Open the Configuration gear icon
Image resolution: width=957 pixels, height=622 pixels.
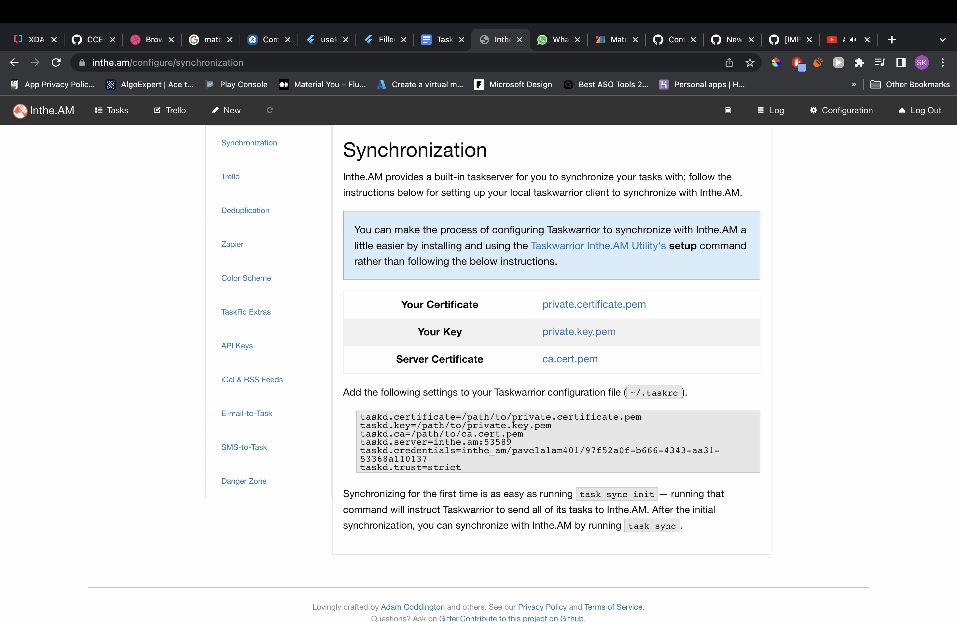point(813,110)
